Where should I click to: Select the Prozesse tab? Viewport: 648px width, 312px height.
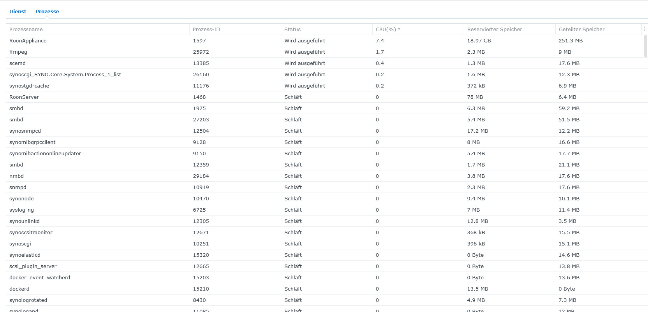pyautogui.click(x=47, y=11)
